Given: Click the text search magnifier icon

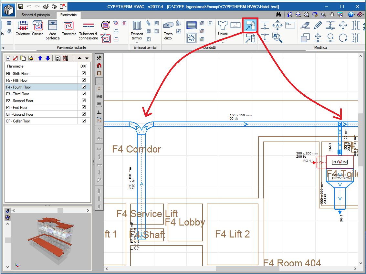Looking at the screenshot, I should click(x=277, y=38).
